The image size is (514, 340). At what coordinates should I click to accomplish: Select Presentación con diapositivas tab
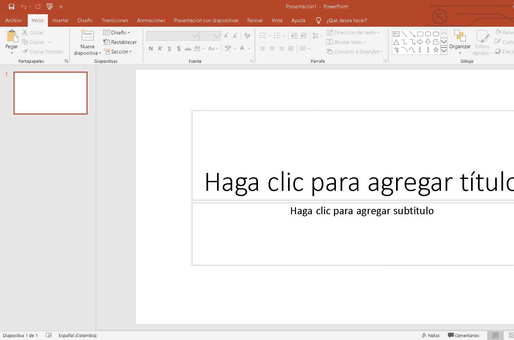tap(206, 20)
